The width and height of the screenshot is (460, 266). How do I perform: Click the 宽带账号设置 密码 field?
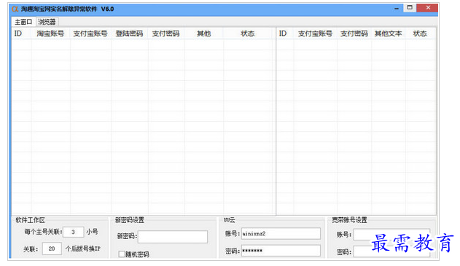(391, 251)
